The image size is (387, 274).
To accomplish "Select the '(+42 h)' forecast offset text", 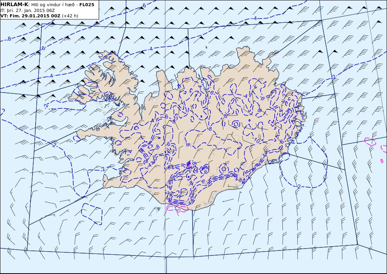I will (x=70, y=16).
